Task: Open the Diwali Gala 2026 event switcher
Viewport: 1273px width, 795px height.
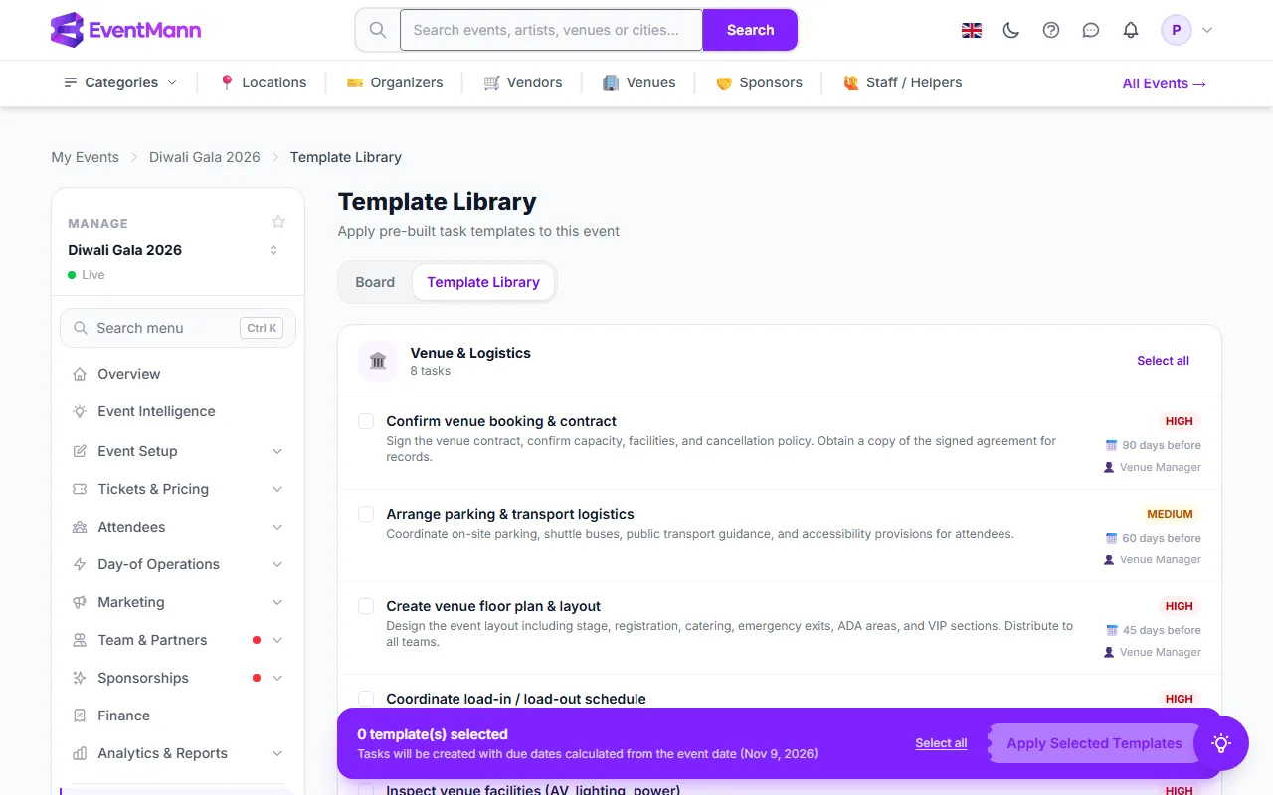Action: (x=178, y=250)
